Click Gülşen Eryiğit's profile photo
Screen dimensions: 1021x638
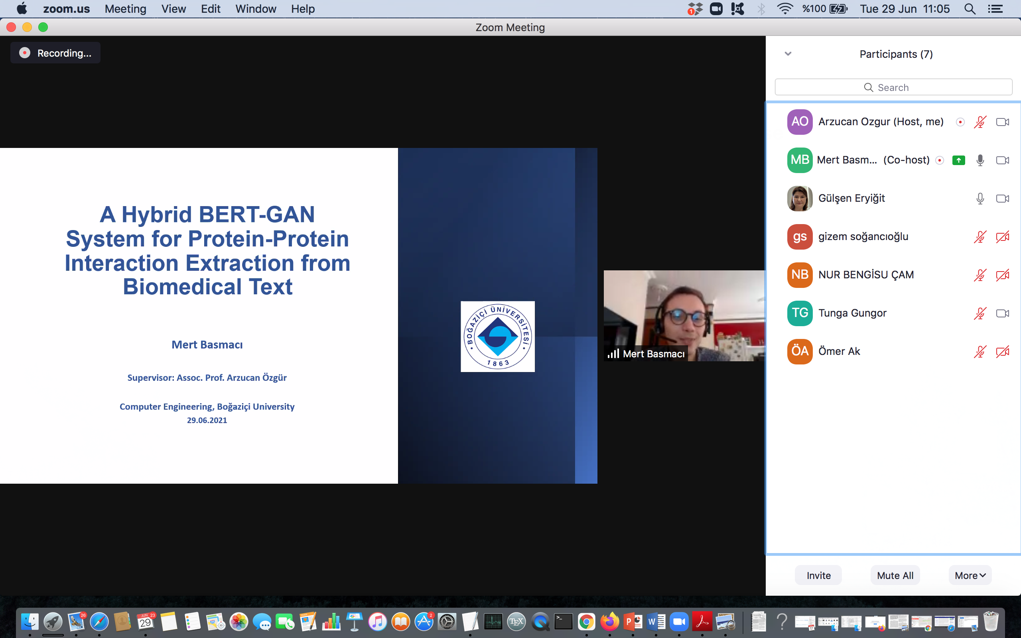point(800,198)
